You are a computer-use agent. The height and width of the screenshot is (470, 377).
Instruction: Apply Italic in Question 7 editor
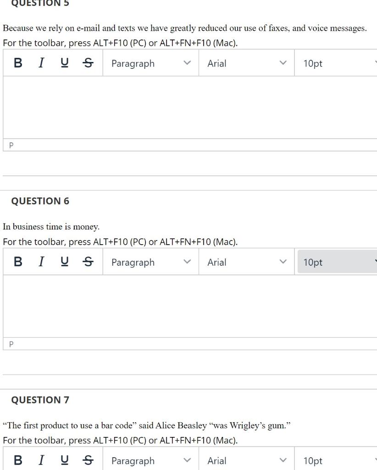click(41, 460)
